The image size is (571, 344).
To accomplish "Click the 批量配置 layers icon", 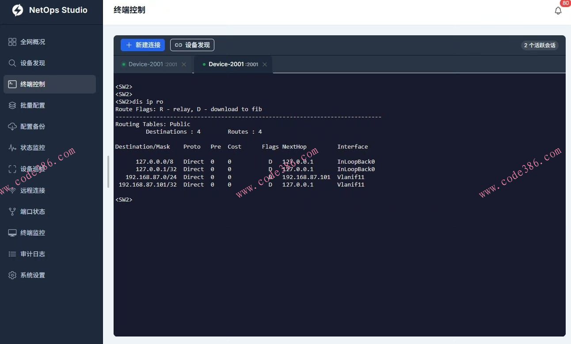I will pos(12,105).
